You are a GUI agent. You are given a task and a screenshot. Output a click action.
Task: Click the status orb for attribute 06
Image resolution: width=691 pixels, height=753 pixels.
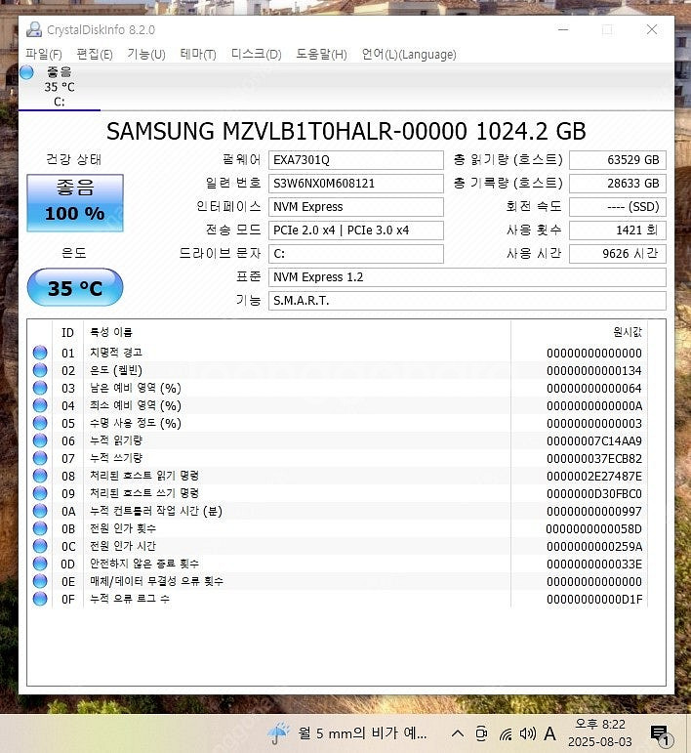click(40, 440)
